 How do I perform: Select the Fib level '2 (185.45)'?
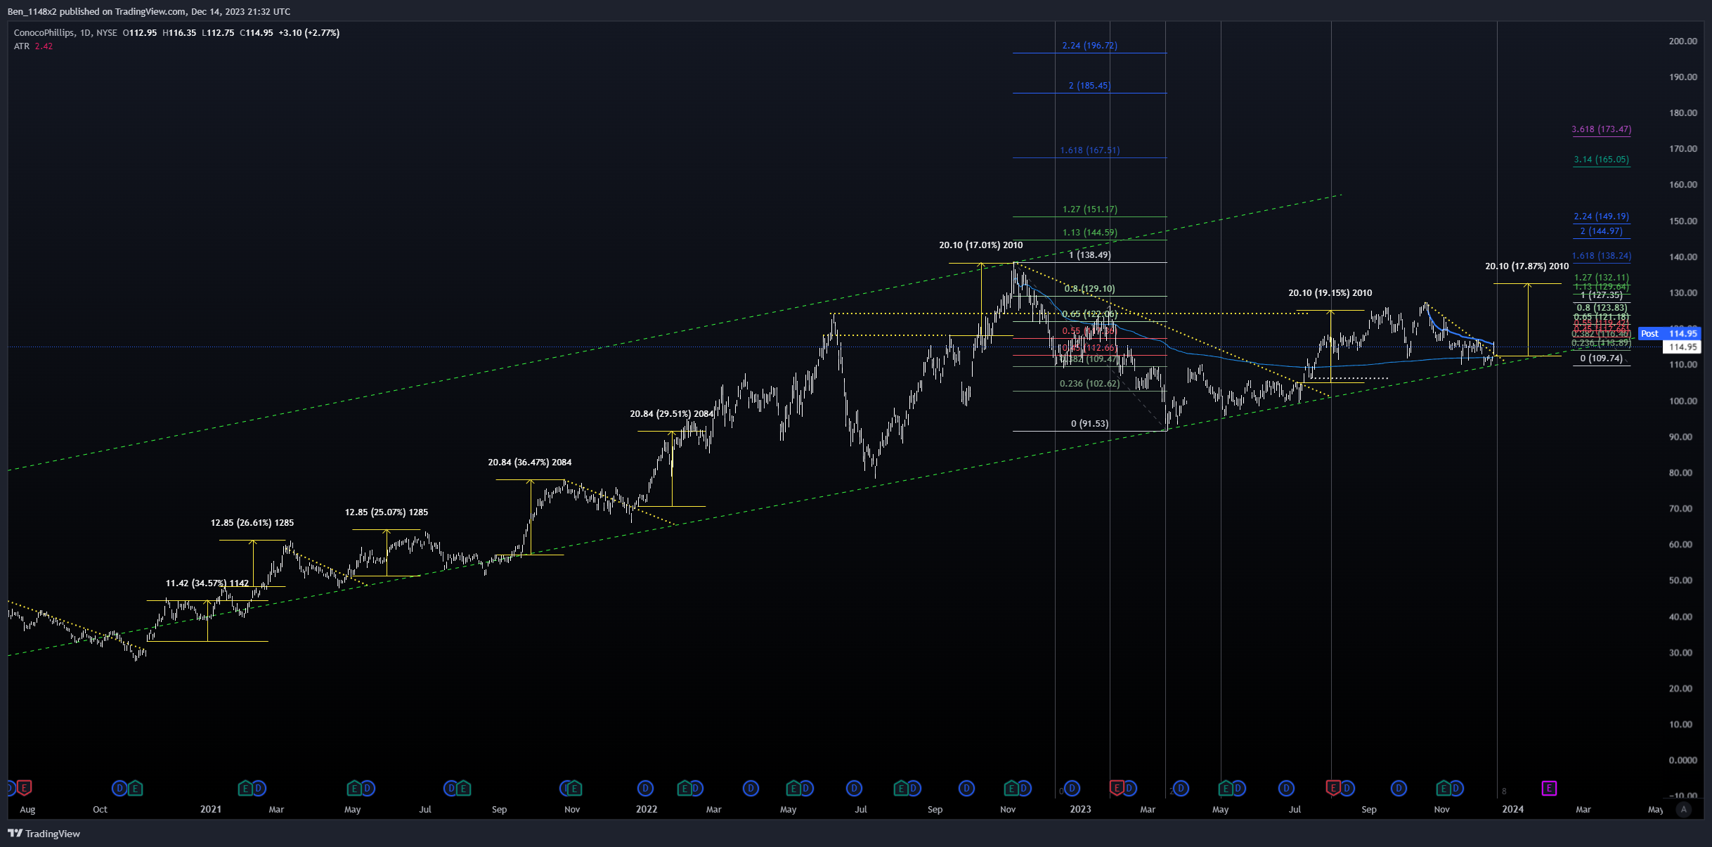click(x=1089, y=85)
